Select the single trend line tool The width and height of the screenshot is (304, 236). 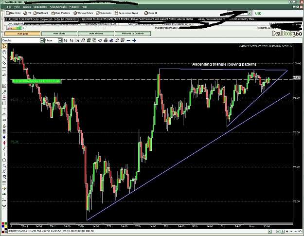tap(4, 57)
